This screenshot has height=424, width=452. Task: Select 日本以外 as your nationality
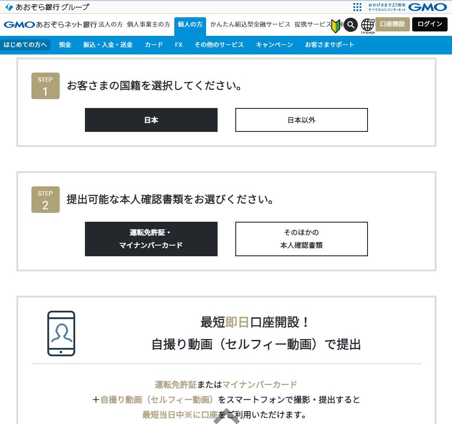(302, 120)
